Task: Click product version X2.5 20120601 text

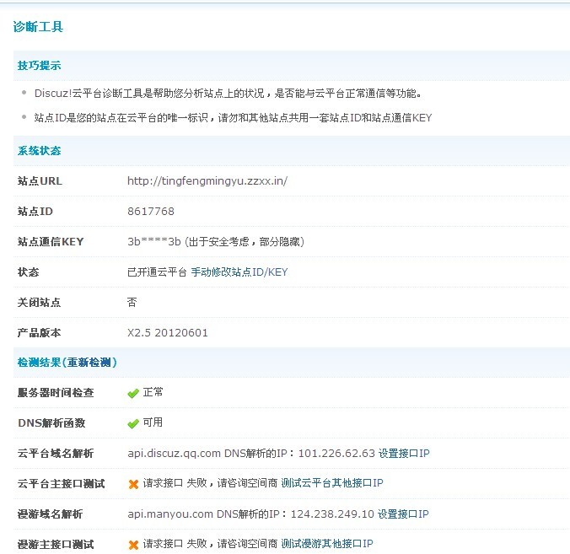Action: point(168,333)
